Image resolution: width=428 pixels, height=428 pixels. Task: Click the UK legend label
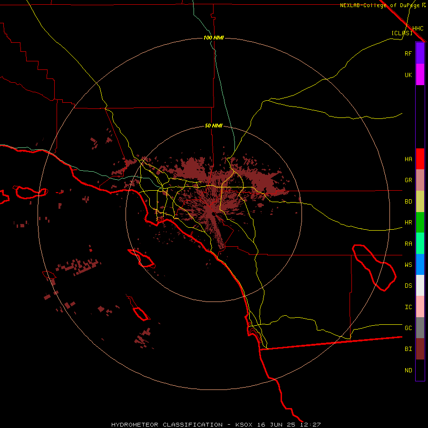(x=408, y=75)
